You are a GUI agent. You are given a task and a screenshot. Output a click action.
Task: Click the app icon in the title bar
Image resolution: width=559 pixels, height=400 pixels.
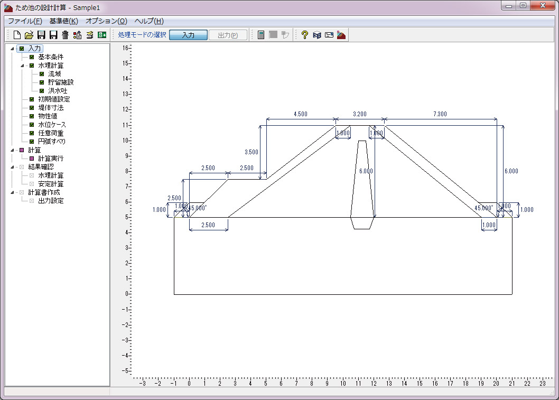point(8,7)
